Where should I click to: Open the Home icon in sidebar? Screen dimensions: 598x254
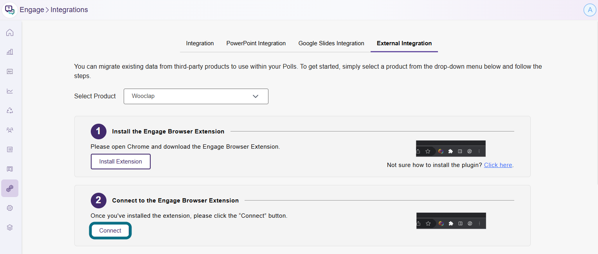click(10, 32)
